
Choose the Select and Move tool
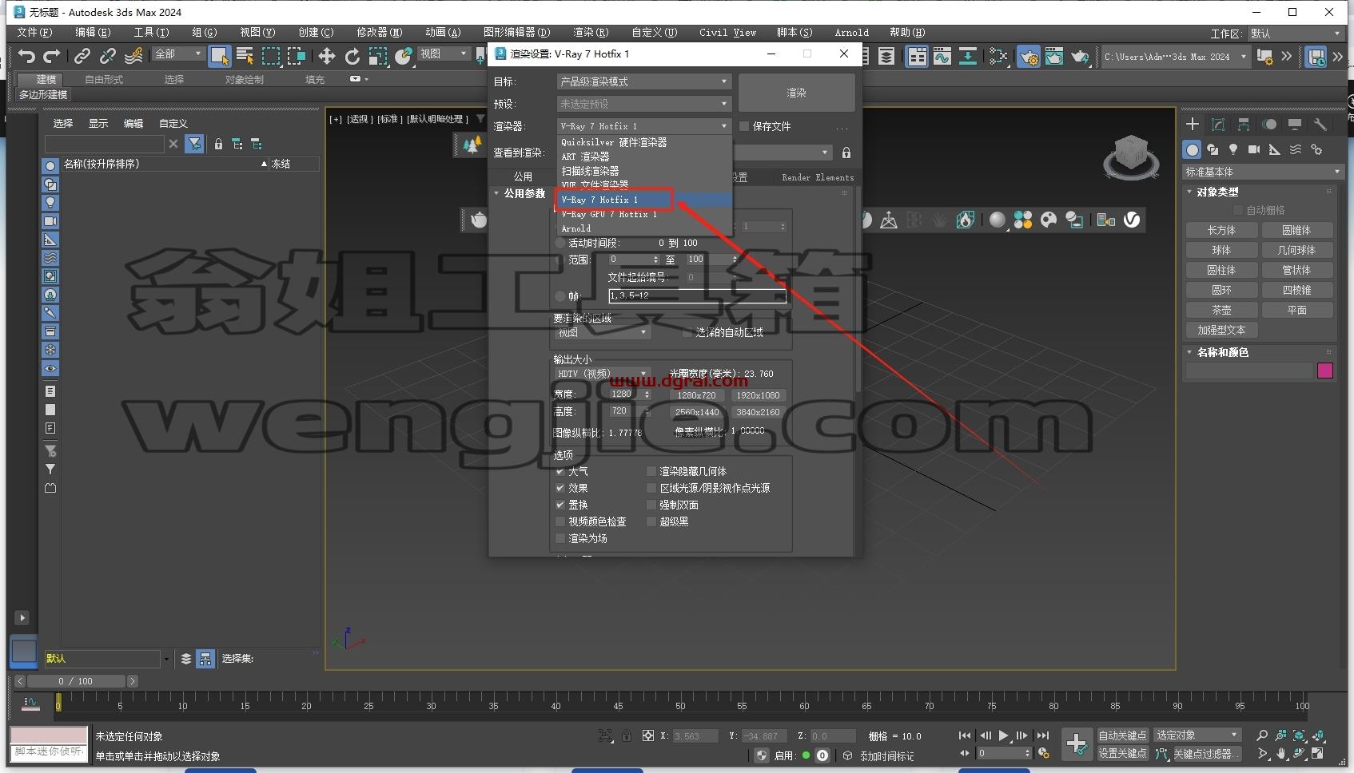tap(327, 56)
